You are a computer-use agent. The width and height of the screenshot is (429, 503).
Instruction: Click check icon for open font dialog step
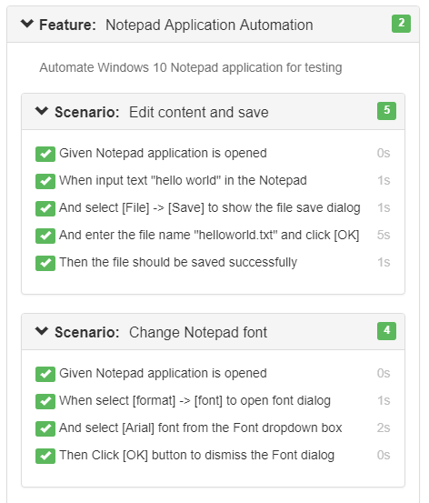[x=45, y=401]
